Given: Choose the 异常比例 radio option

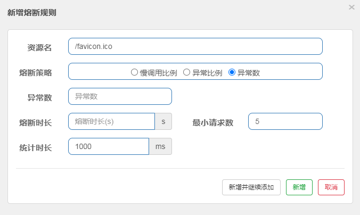Looking at the screenshot, I should pyautogui.click(x=187, y=72).
